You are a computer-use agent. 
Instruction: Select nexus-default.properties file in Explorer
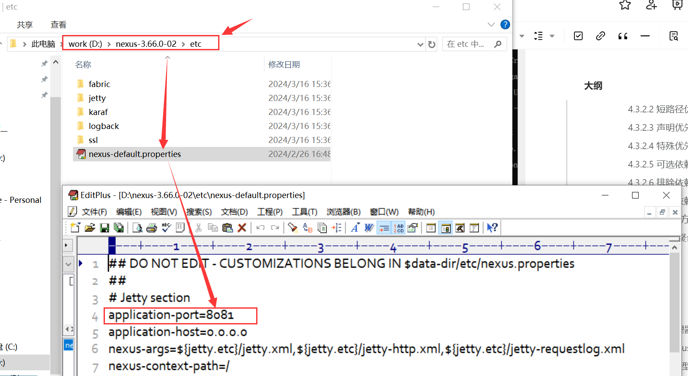tap(202, 154)
